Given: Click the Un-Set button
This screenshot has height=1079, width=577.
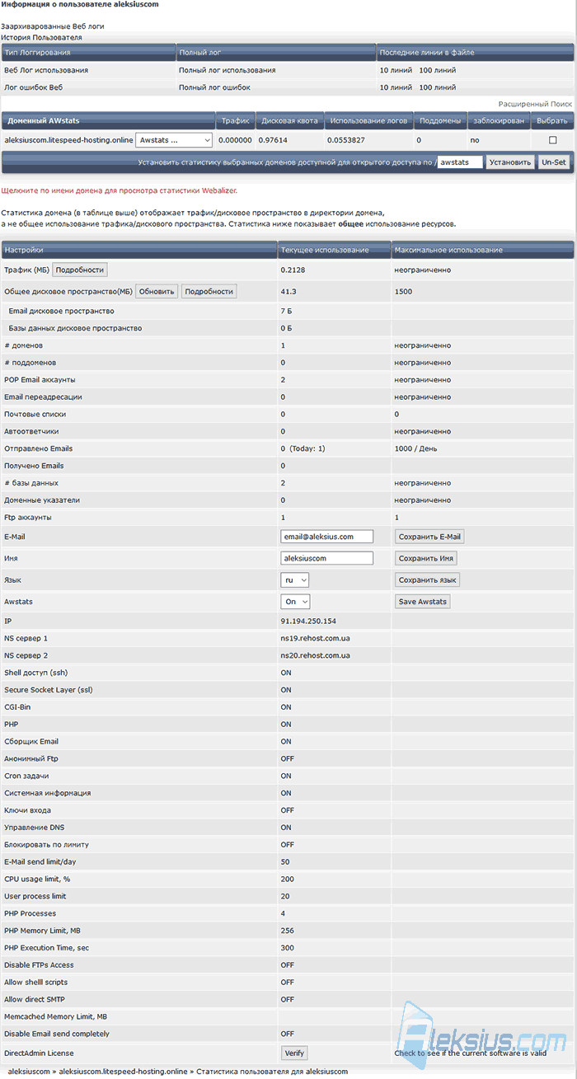Looking at the screenshot, I should point(554,162).
